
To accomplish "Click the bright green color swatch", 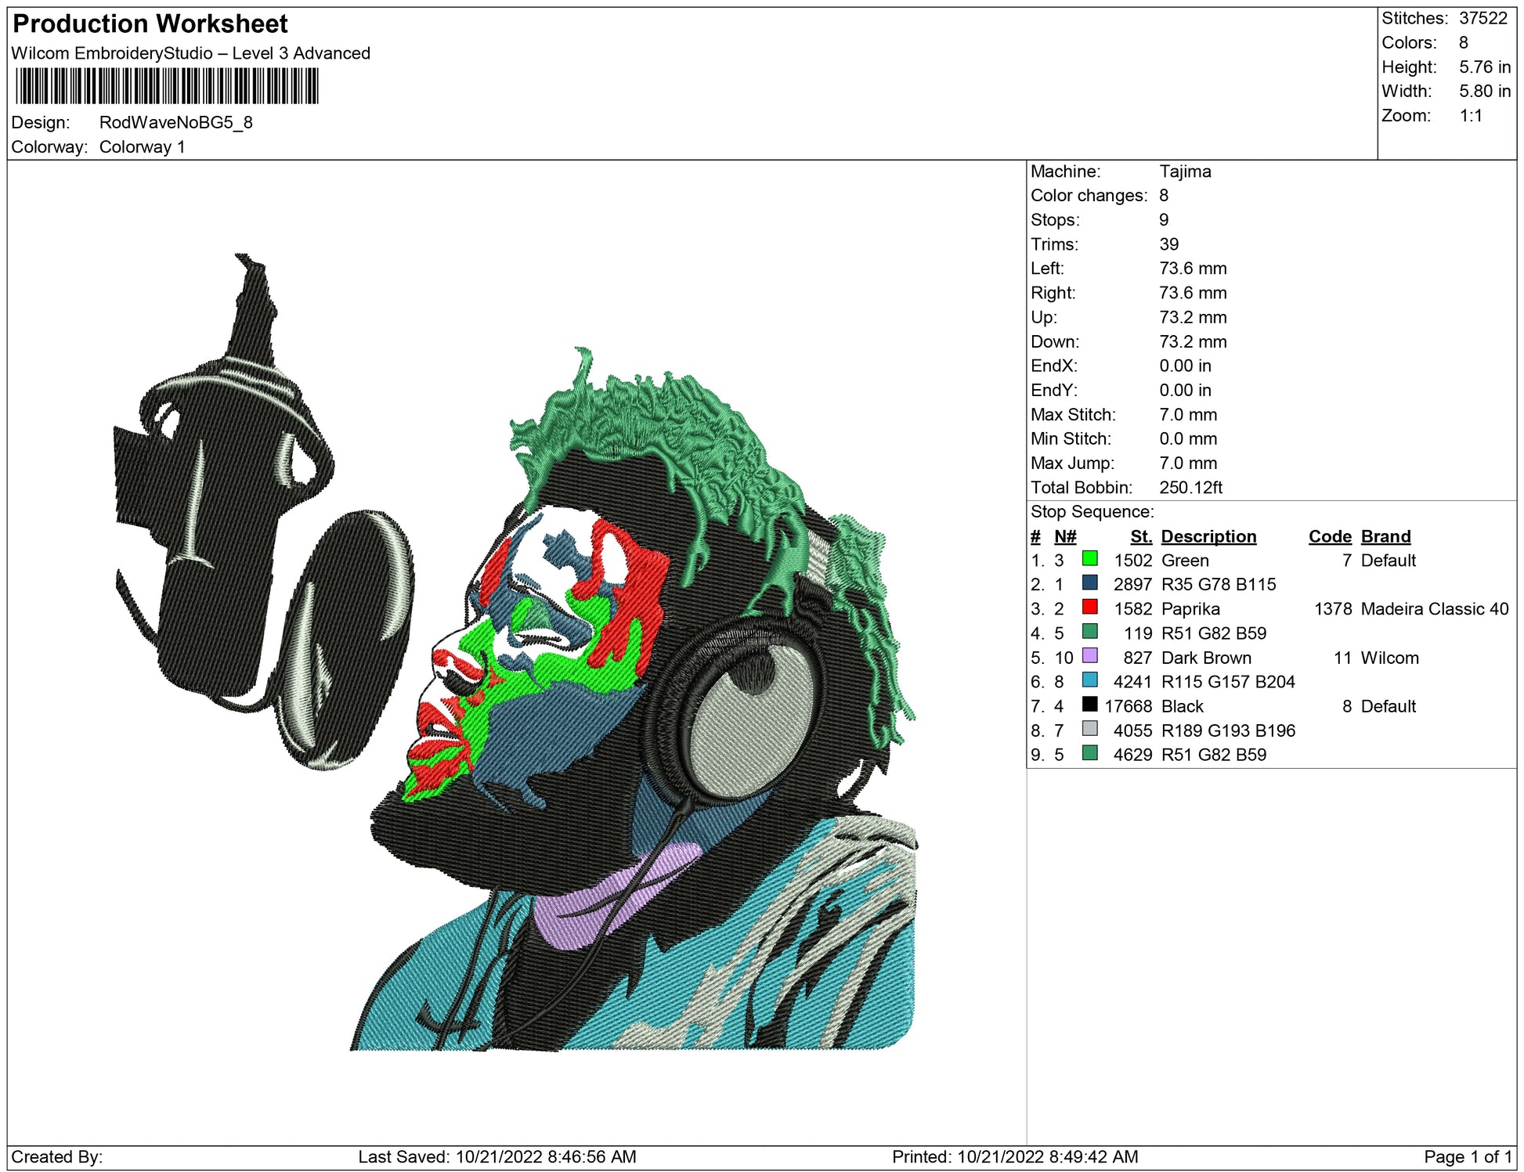I will 1089,559.
